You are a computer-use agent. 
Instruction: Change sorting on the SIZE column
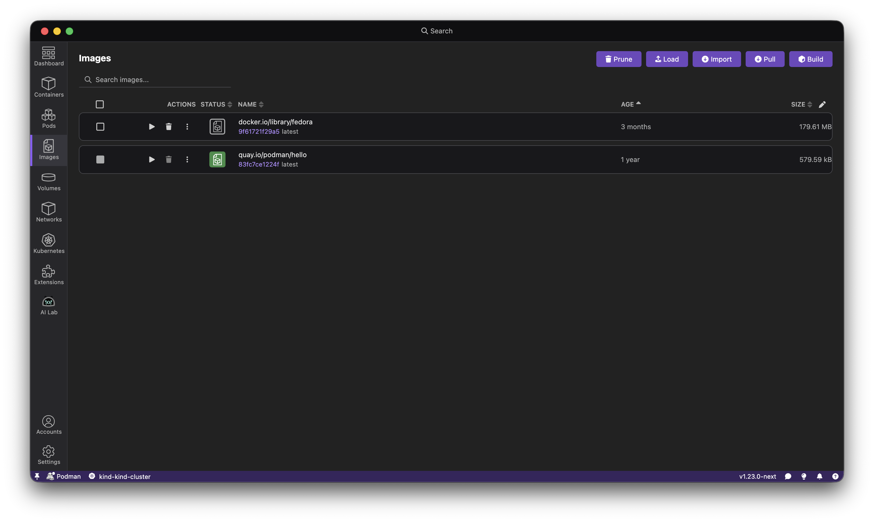[801, 104]
